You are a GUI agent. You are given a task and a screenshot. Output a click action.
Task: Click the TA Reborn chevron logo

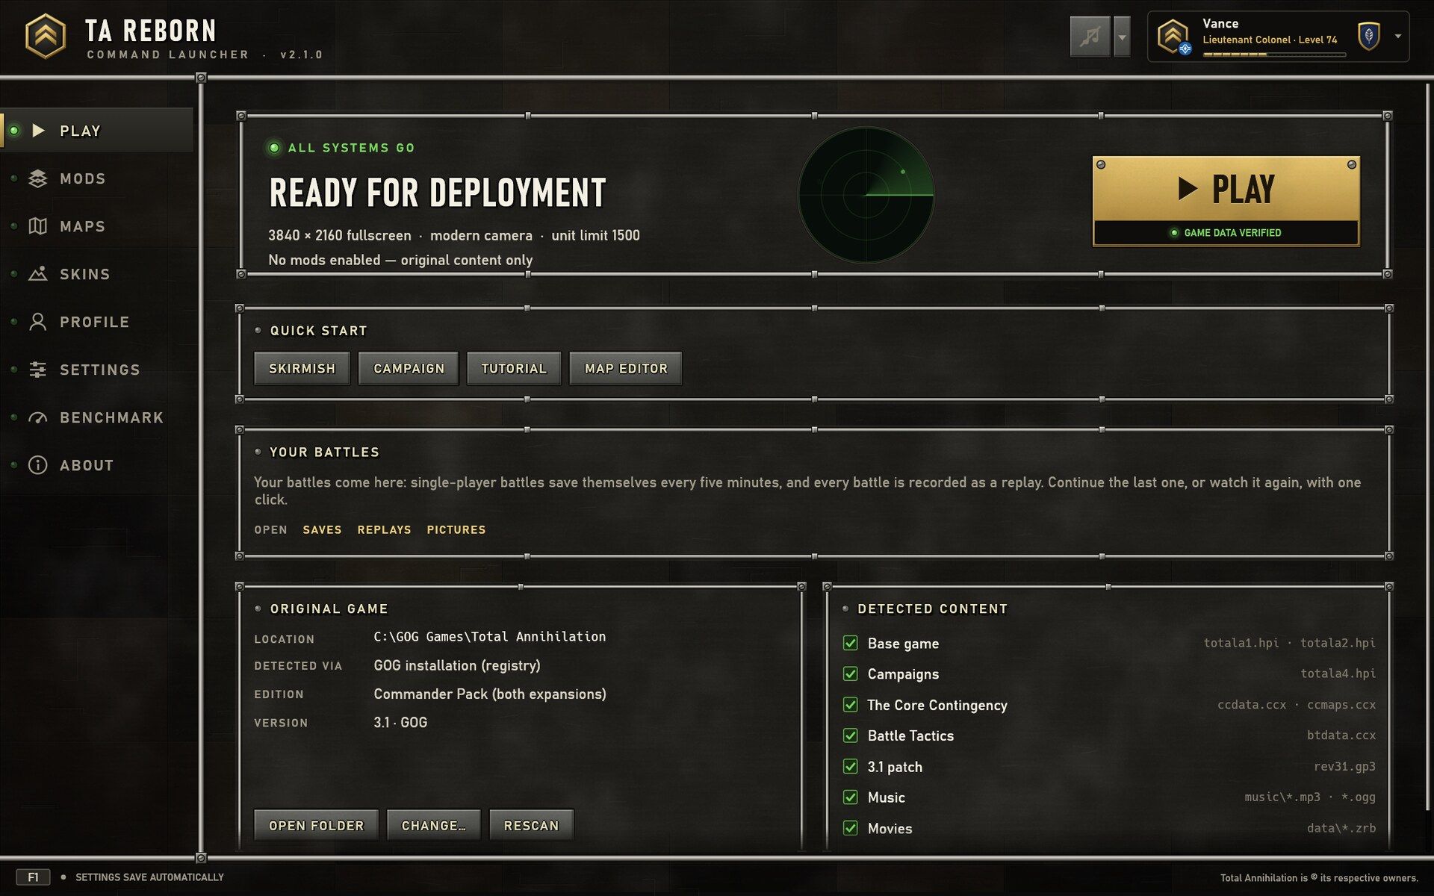tap(46, 36)
